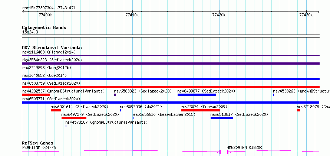Click the nsv6501614 (Sedlazeck2020) label
The width and height of the screenshot is (330, 156).
point(79,107)
